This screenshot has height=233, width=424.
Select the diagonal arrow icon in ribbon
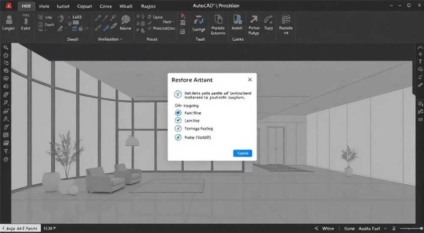(x=254, y=19)
